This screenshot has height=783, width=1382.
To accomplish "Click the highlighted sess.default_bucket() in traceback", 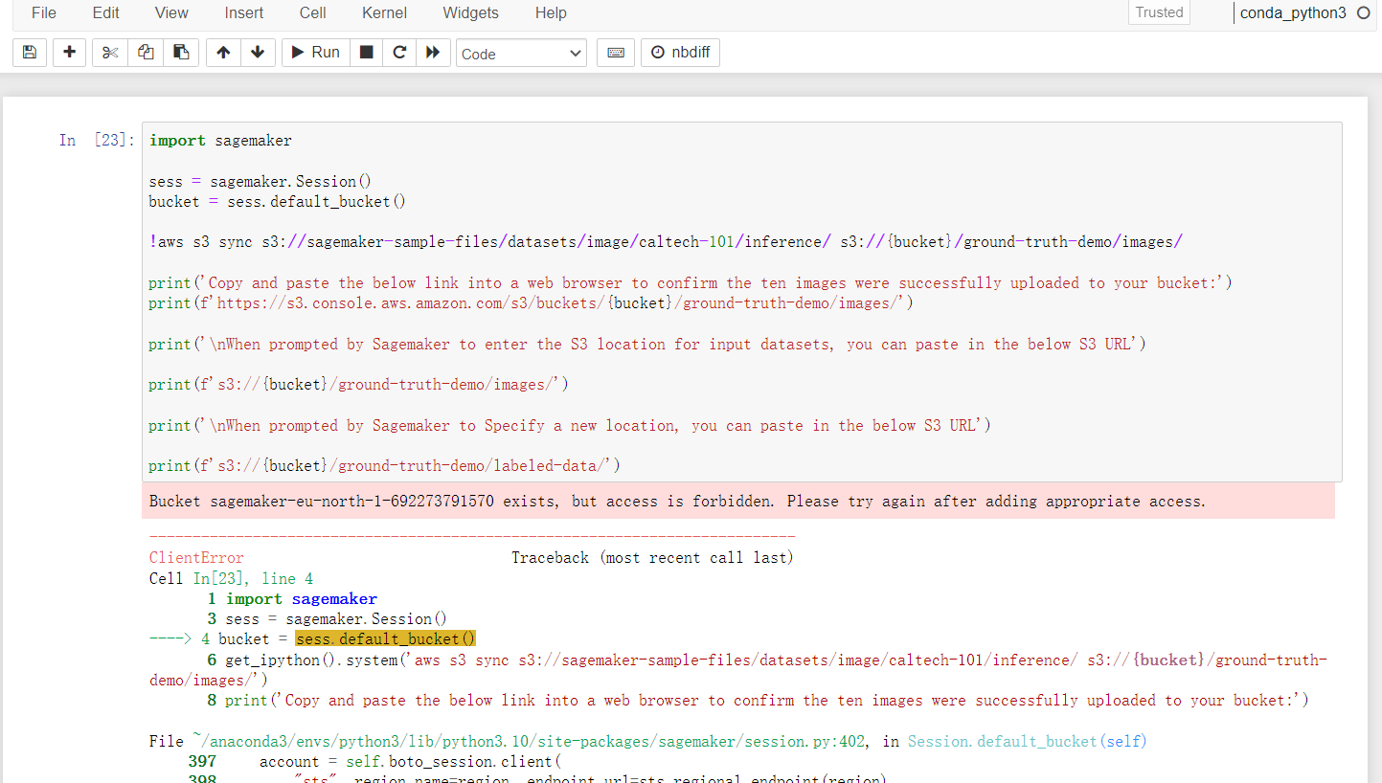I will 386,639.
